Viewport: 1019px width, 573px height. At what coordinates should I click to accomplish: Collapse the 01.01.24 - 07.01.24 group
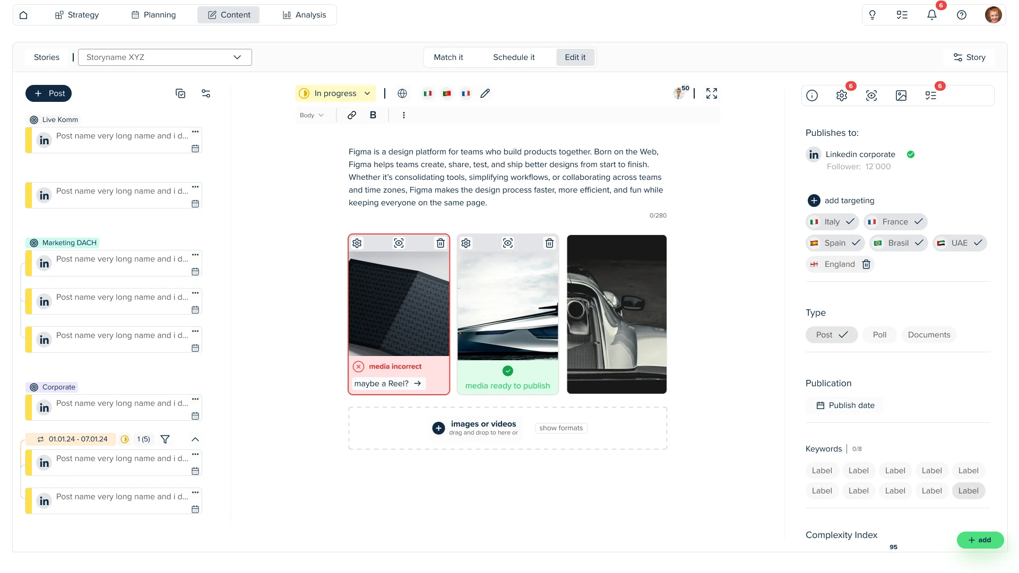(195, 439)
